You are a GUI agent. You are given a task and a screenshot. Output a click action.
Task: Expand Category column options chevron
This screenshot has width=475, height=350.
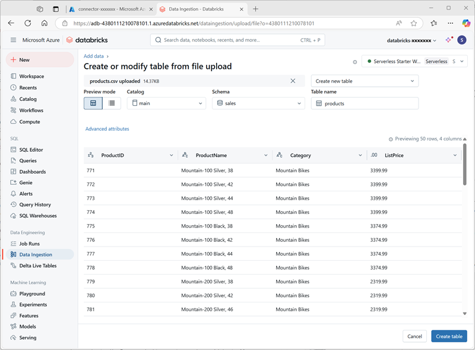[360, 155]
